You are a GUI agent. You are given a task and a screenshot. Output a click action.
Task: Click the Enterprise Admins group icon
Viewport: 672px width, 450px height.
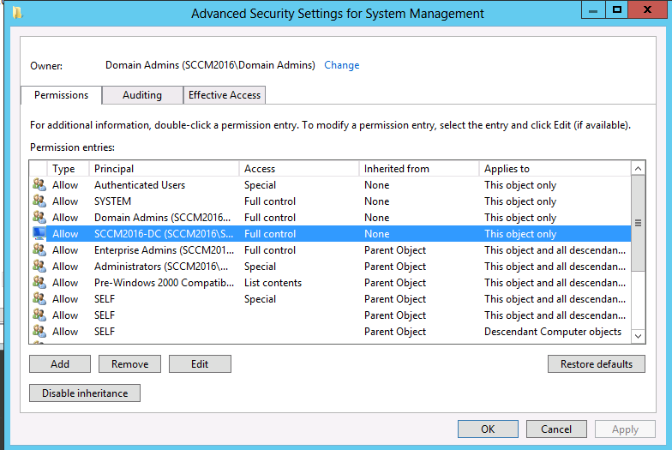pyautogui.click(x=39, y=250)
